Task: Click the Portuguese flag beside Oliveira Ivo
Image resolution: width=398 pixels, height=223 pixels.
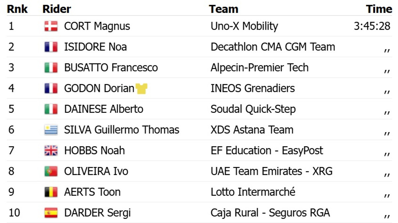Action: click(x=51, y=171)
